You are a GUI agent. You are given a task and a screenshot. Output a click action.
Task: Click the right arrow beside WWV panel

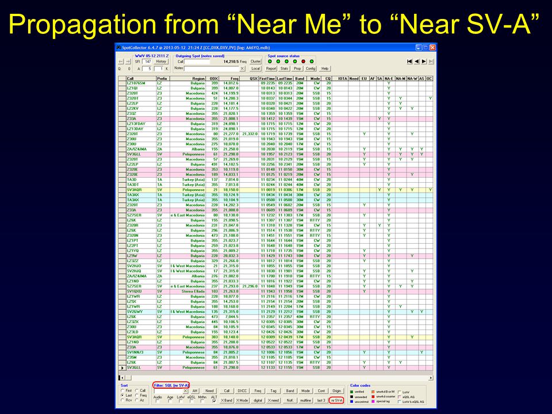[x=128, y=62]
